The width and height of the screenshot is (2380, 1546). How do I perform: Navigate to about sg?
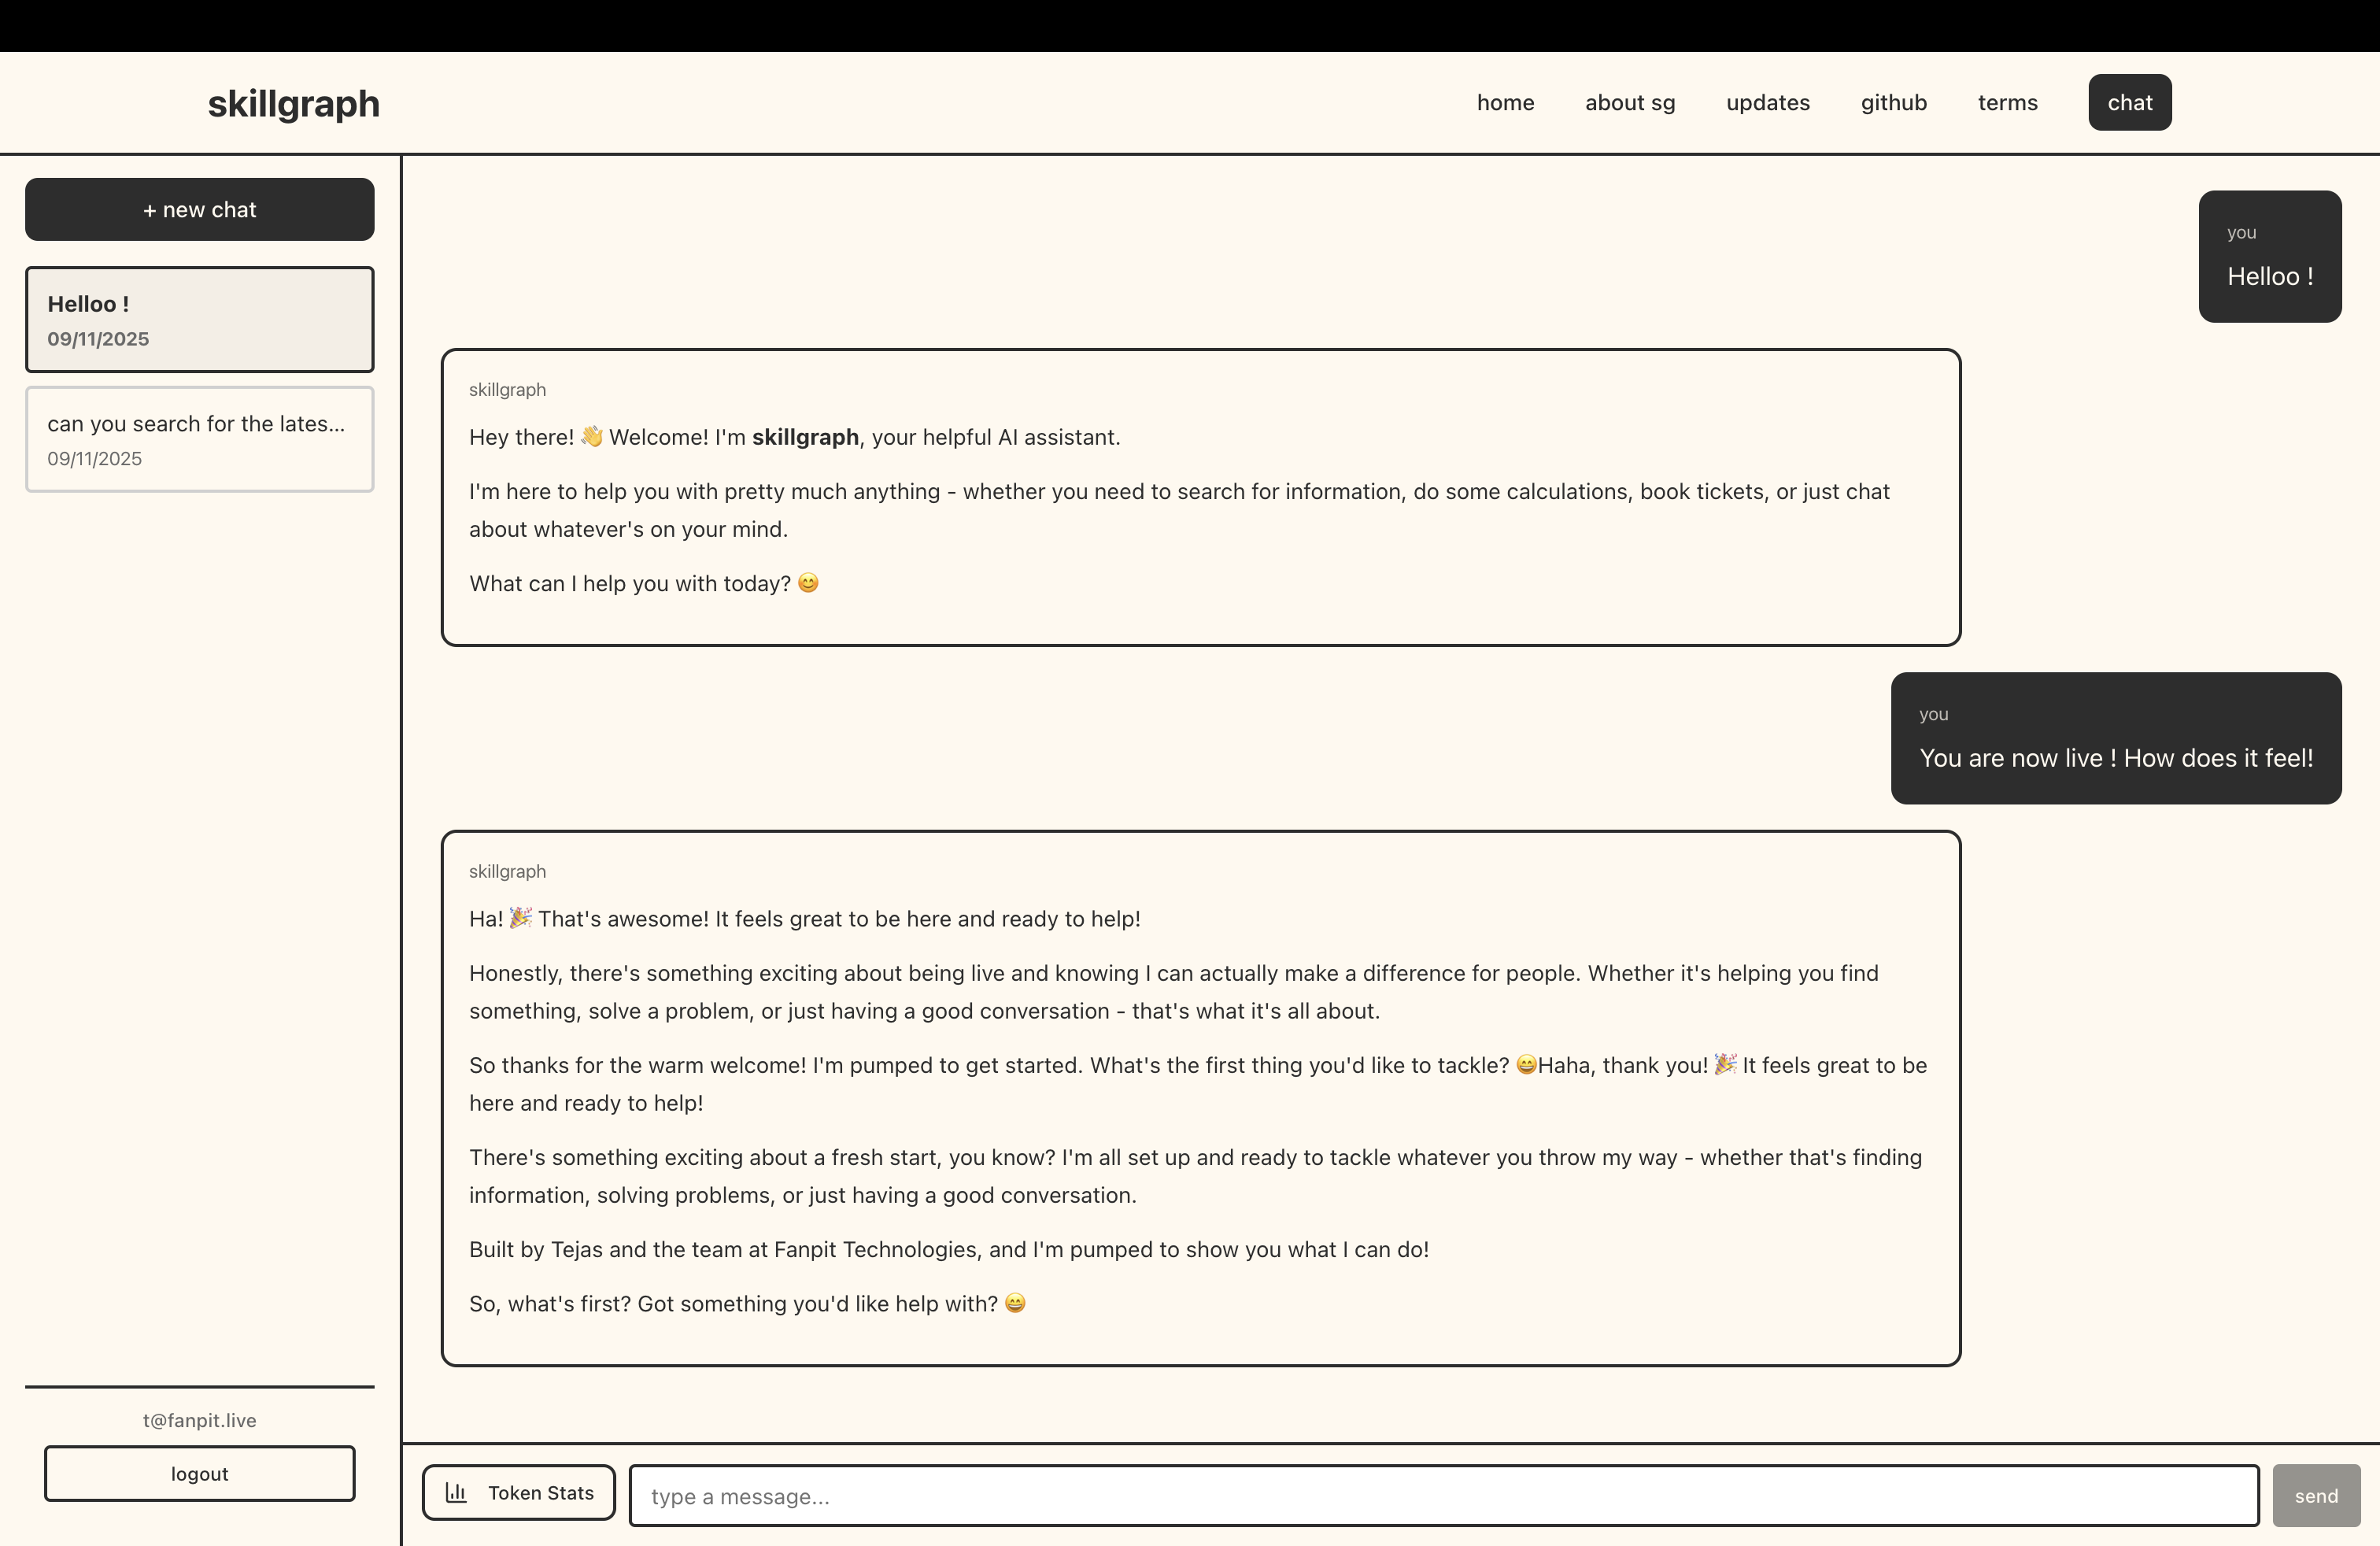coord(1629,102)
